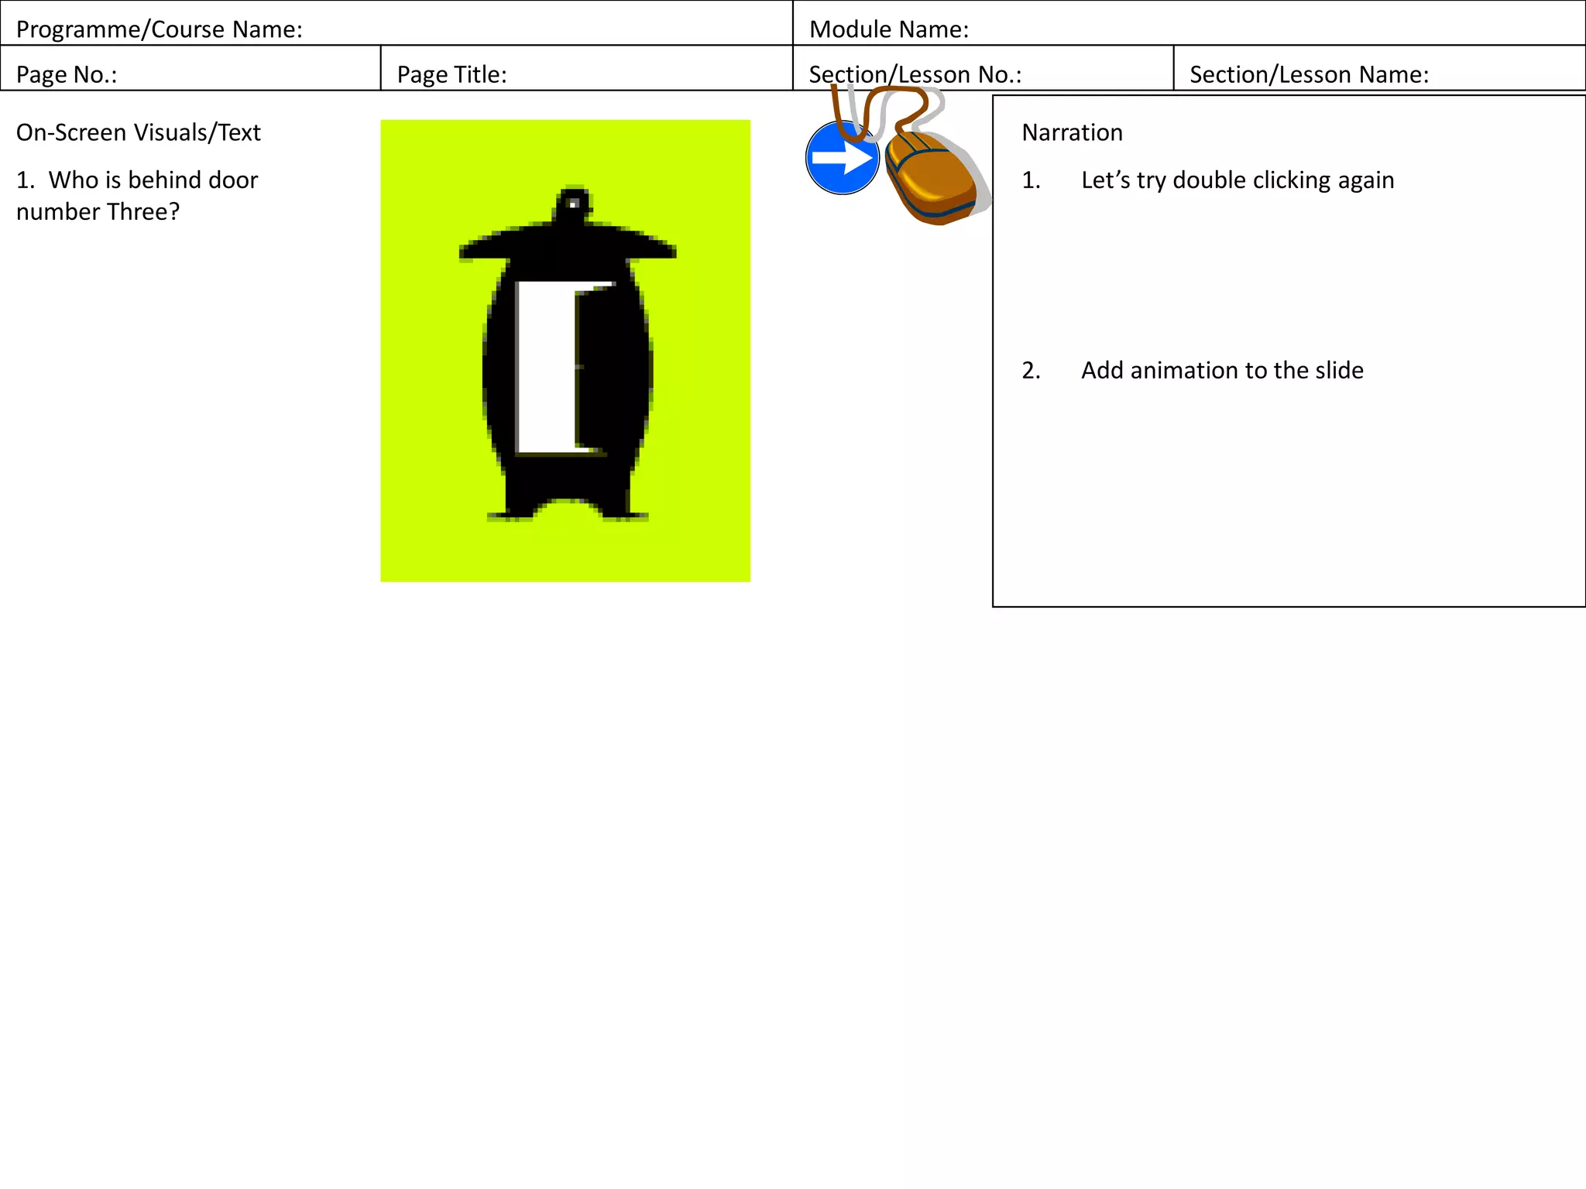
Task: Select the Page Title field
Action: click(587, 68)
